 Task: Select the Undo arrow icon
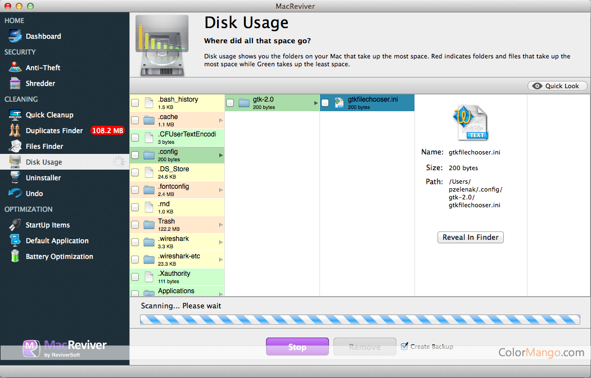click(15, 194)
